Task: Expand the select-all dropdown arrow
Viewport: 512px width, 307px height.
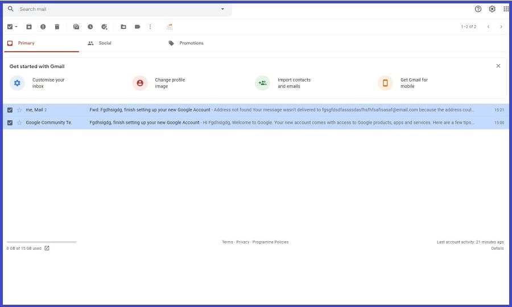Action: [x=16, y=27]
